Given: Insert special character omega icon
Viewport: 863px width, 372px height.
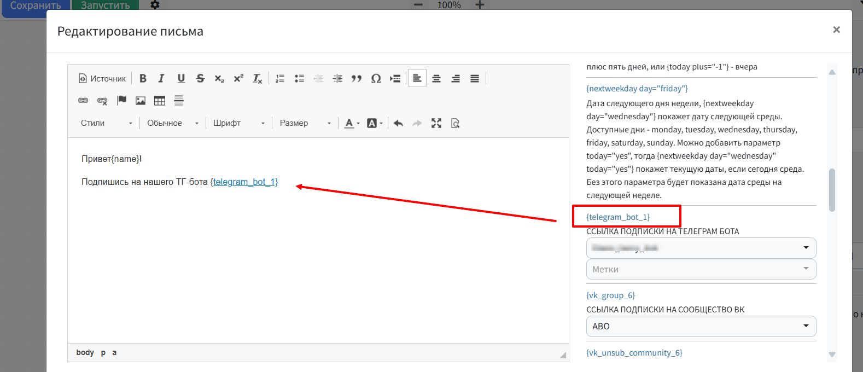Looking at the screenshot, I should 376,78.
